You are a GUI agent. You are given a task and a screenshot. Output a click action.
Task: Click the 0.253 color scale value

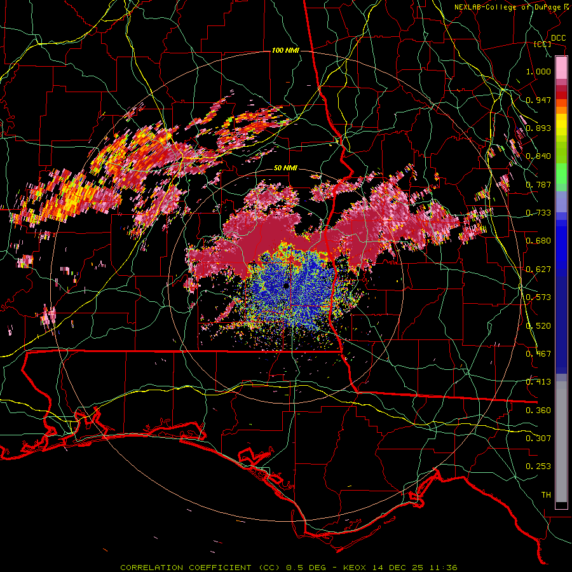point(538,466)
